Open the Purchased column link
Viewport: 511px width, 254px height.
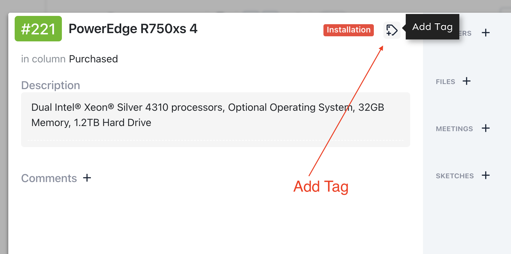click(93, 59)
